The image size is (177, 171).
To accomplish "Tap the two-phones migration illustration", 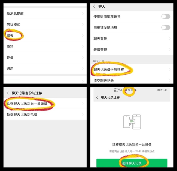I will coord(132,122).
